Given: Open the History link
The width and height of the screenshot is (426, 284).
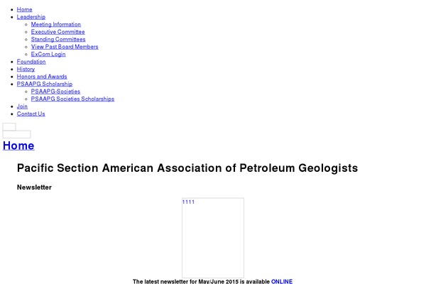Looking at the screenshot, I should (26, 70).
